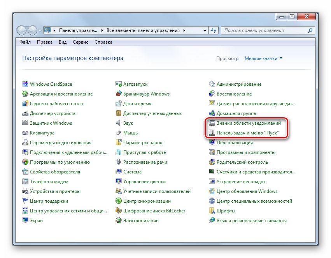Screen dimensions: 331x258
Task: Click the Домашняя группа icon
Action: pyautogui.click(x=212, y=113)
